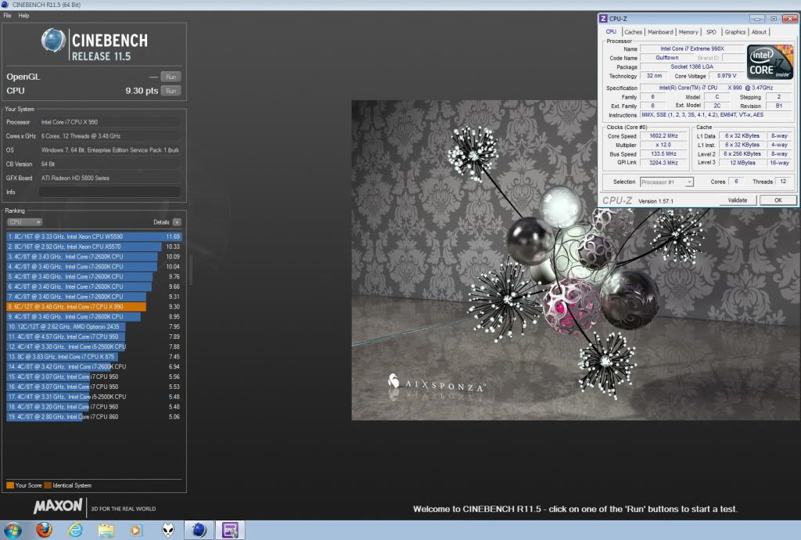Click the Cores x GHz field value

coord(110,136)
